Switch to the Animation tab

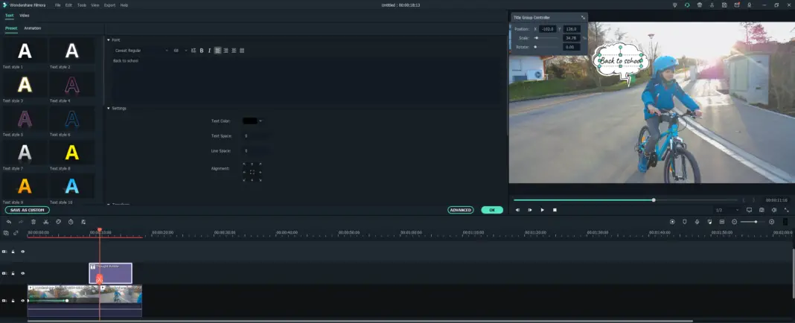tap(33, 28)
